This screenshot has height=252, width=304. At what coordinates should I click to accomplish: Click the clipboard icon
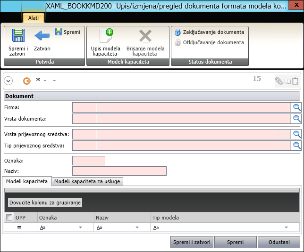pyautogui.click(x=295, y=81)
